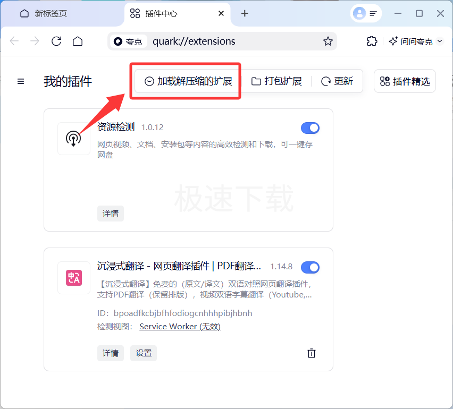
Task: Click the browser forward arrow
Action: click(x=35, y=41)
